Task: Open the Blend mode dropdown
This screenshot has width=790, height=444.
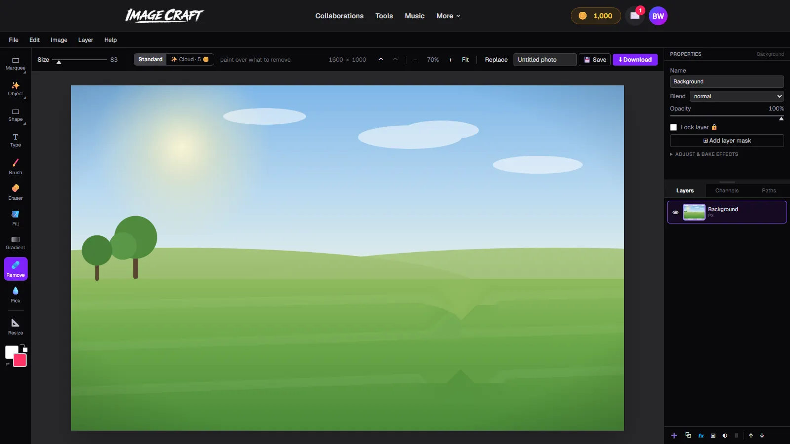Action: click(737, 96)
